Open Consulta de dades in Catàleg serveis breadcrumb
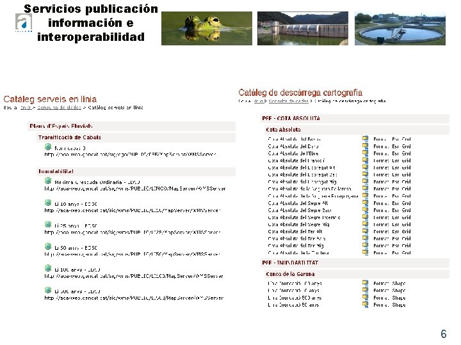This screenshot has height=345, width=461. 59,108
